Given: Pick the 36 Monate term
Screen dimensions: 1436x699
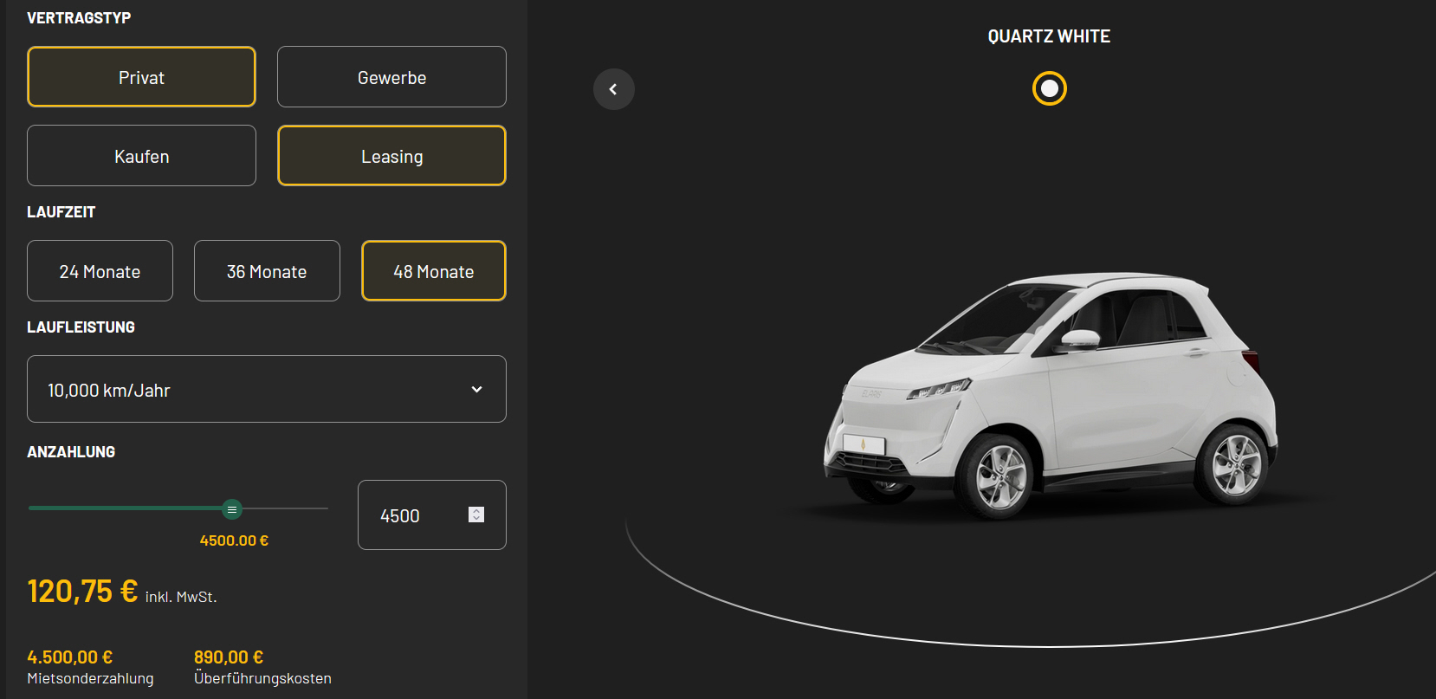Looking at the screenshot, I should [x=267, y=271].
